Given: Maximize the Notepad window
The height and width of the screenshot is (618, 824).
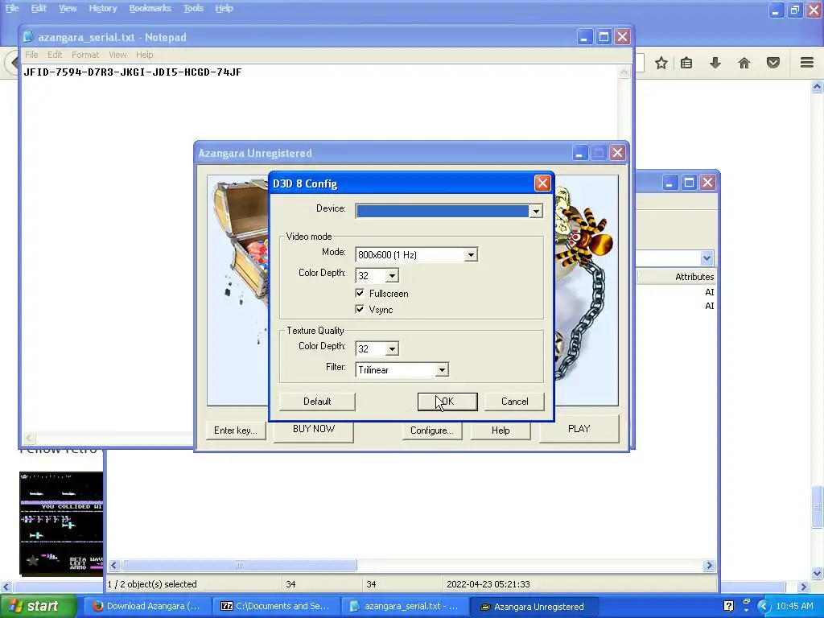Looking at the screenshot, I should pos(604,37).
